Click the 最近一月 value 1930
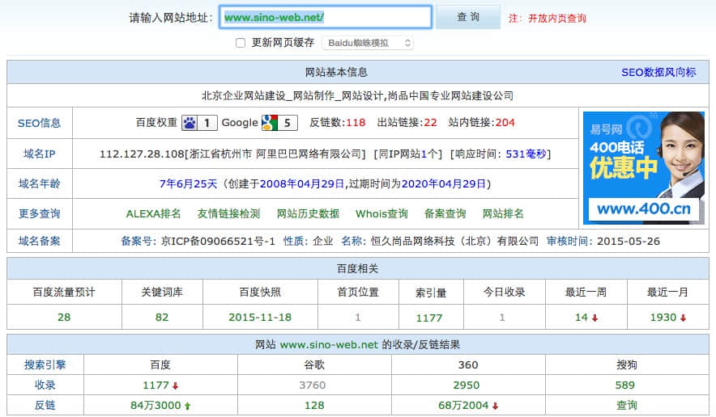Viewport: 716px width, 417px height. tap(663, 317)
